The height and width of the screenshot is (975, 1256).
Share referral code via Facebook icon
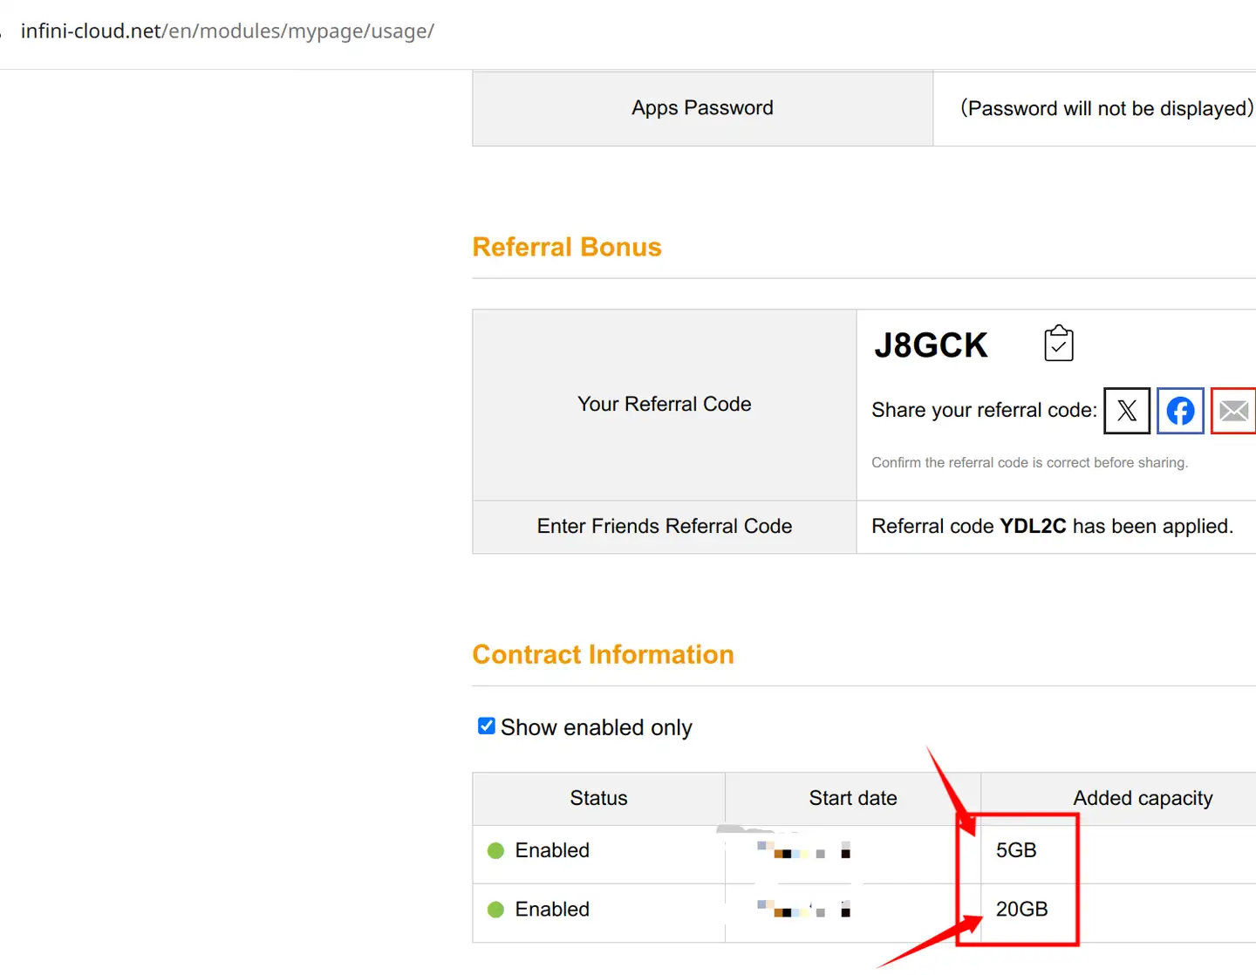click(1180, 410)
